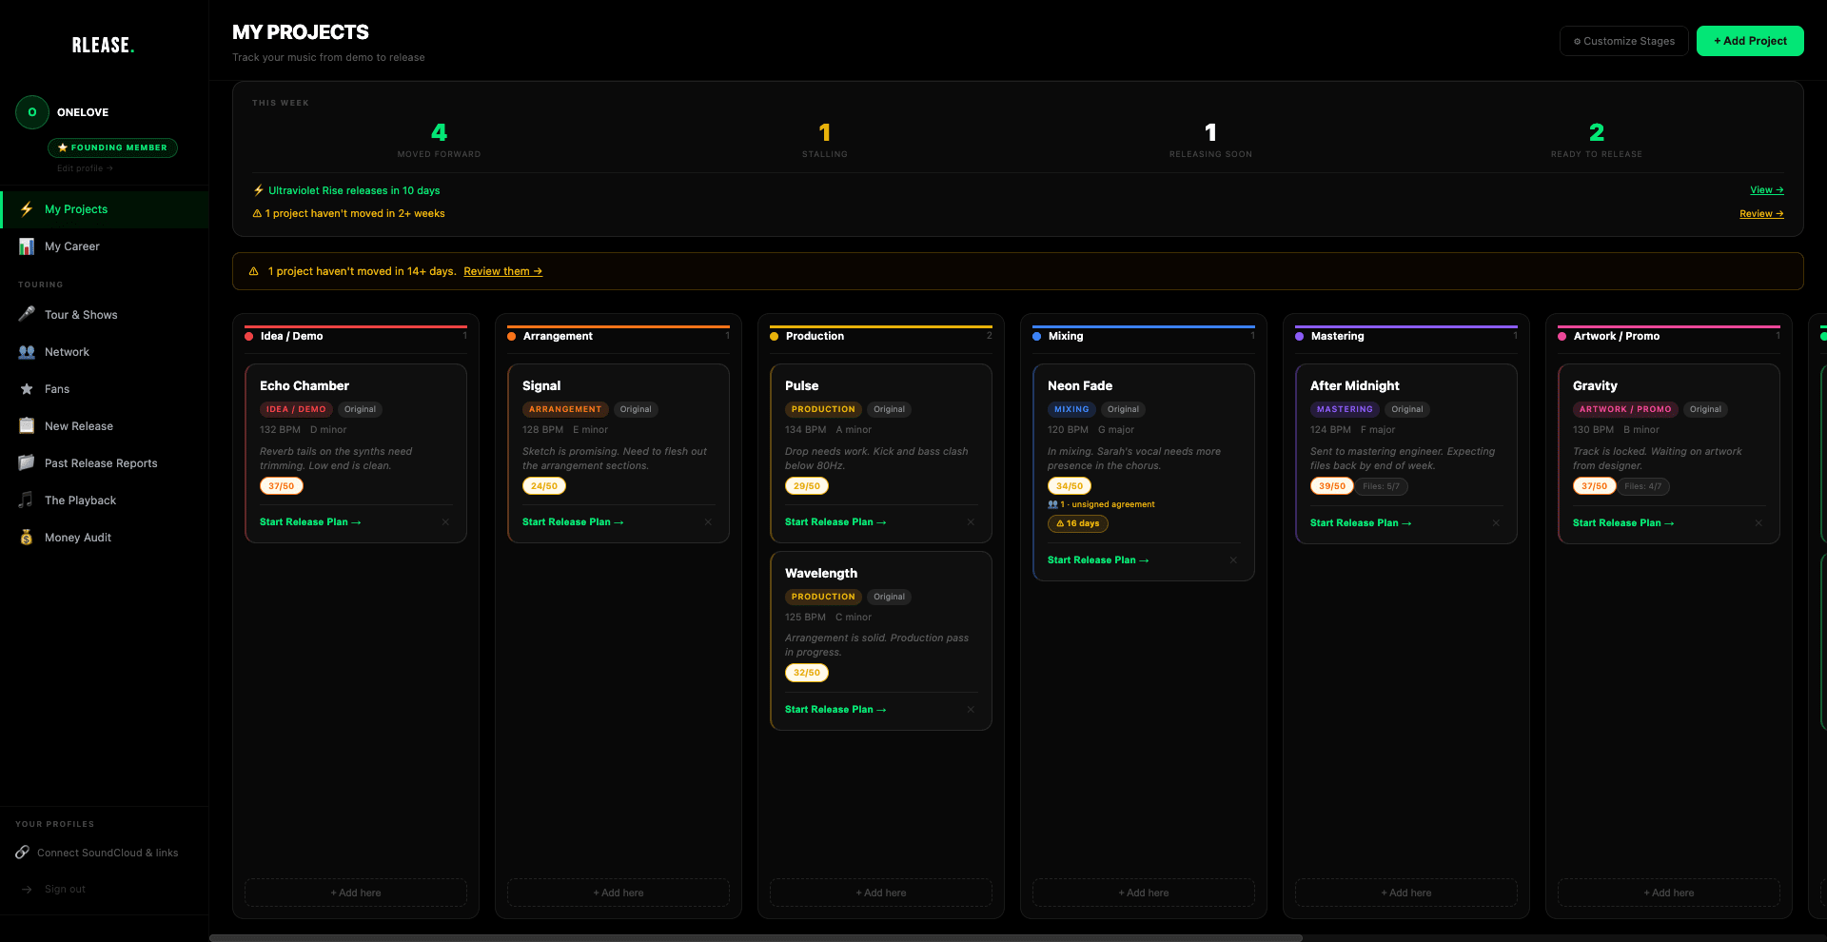Click Edit profile link

pyautogui.click(x=85, y=168)
